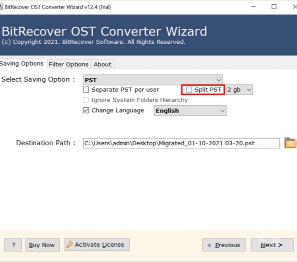The image size is (297, 262).
Task: Close the OST Converter Wizard window
Action: [294, 7]
